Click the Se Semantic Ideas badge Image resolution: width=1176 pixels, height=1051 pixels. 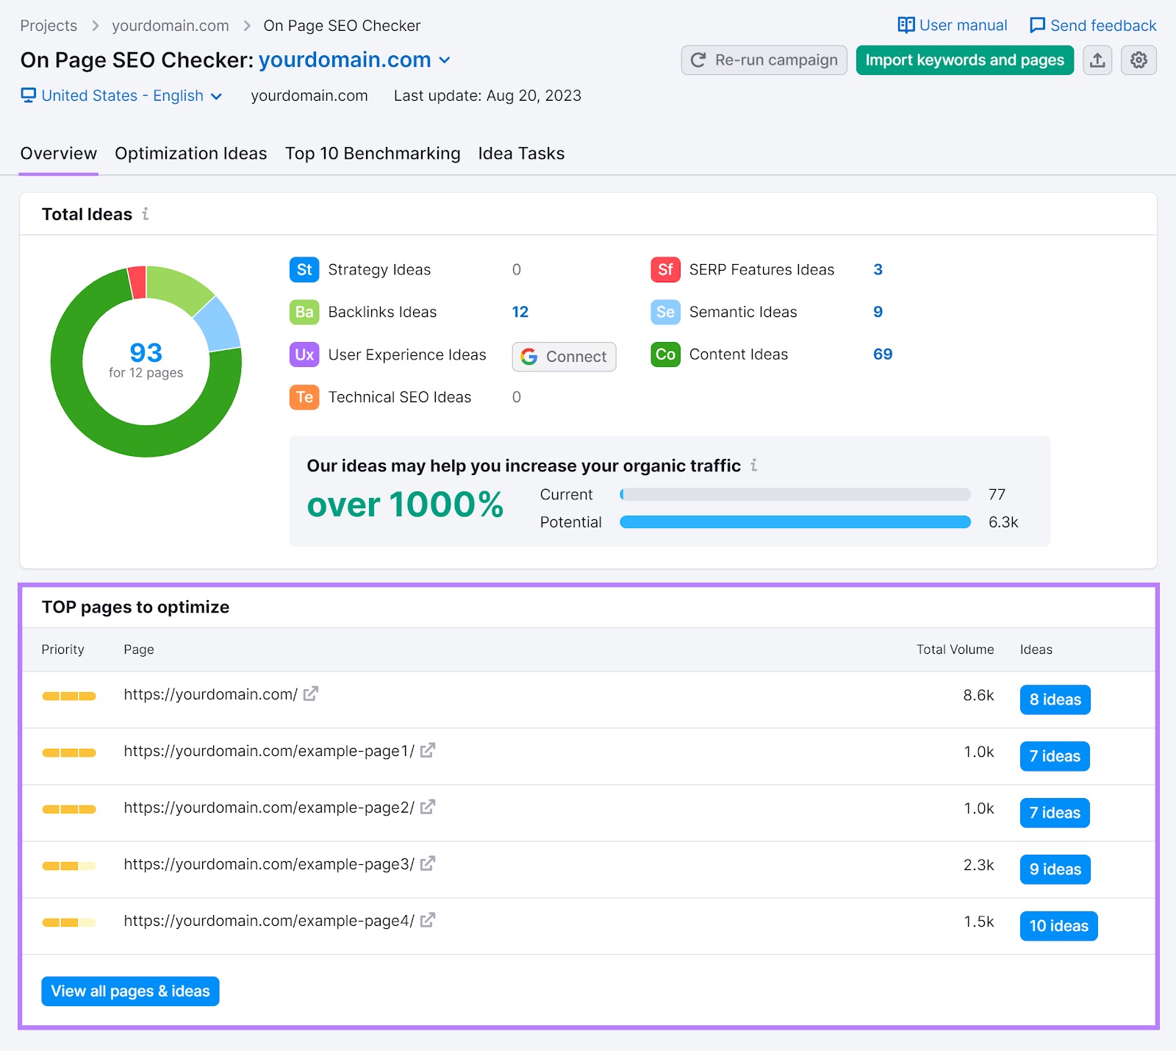[x=665, y=312]
